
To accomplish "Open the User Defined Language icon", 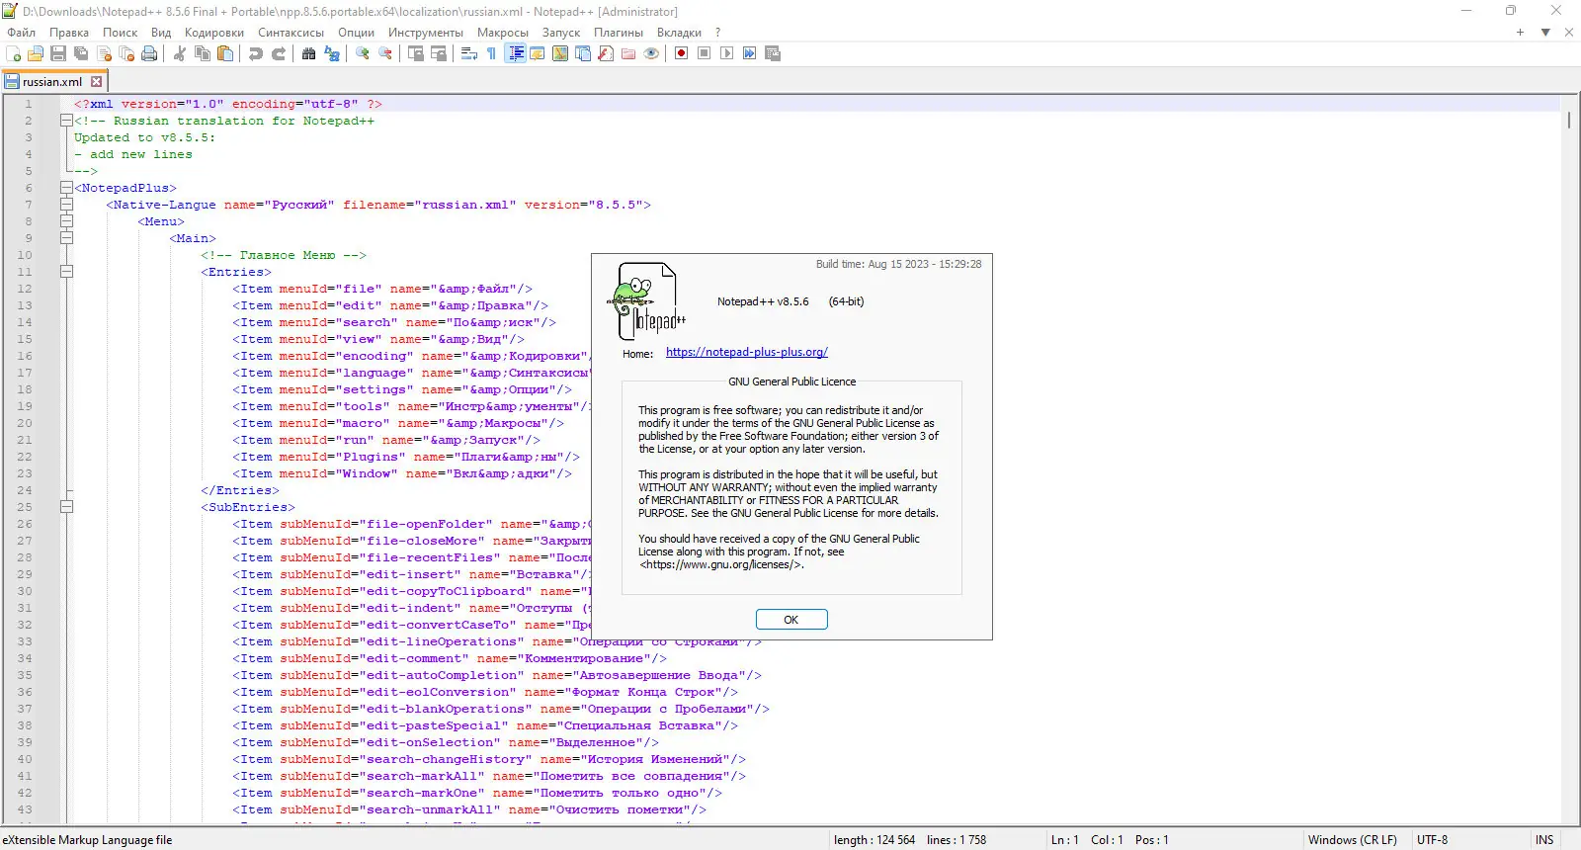I will 538,53.
